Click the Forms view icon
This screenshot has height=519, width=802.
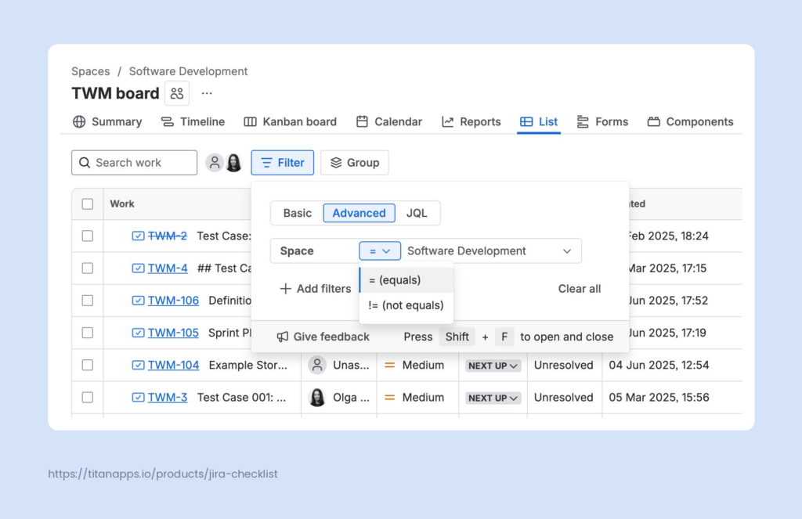(x=580, y=121)
